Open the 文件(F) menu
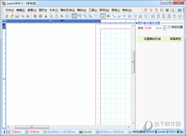 point(10,10)
